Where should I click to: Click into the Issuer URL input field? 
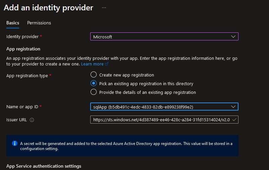pyautogui.click(x=164, y=120)
